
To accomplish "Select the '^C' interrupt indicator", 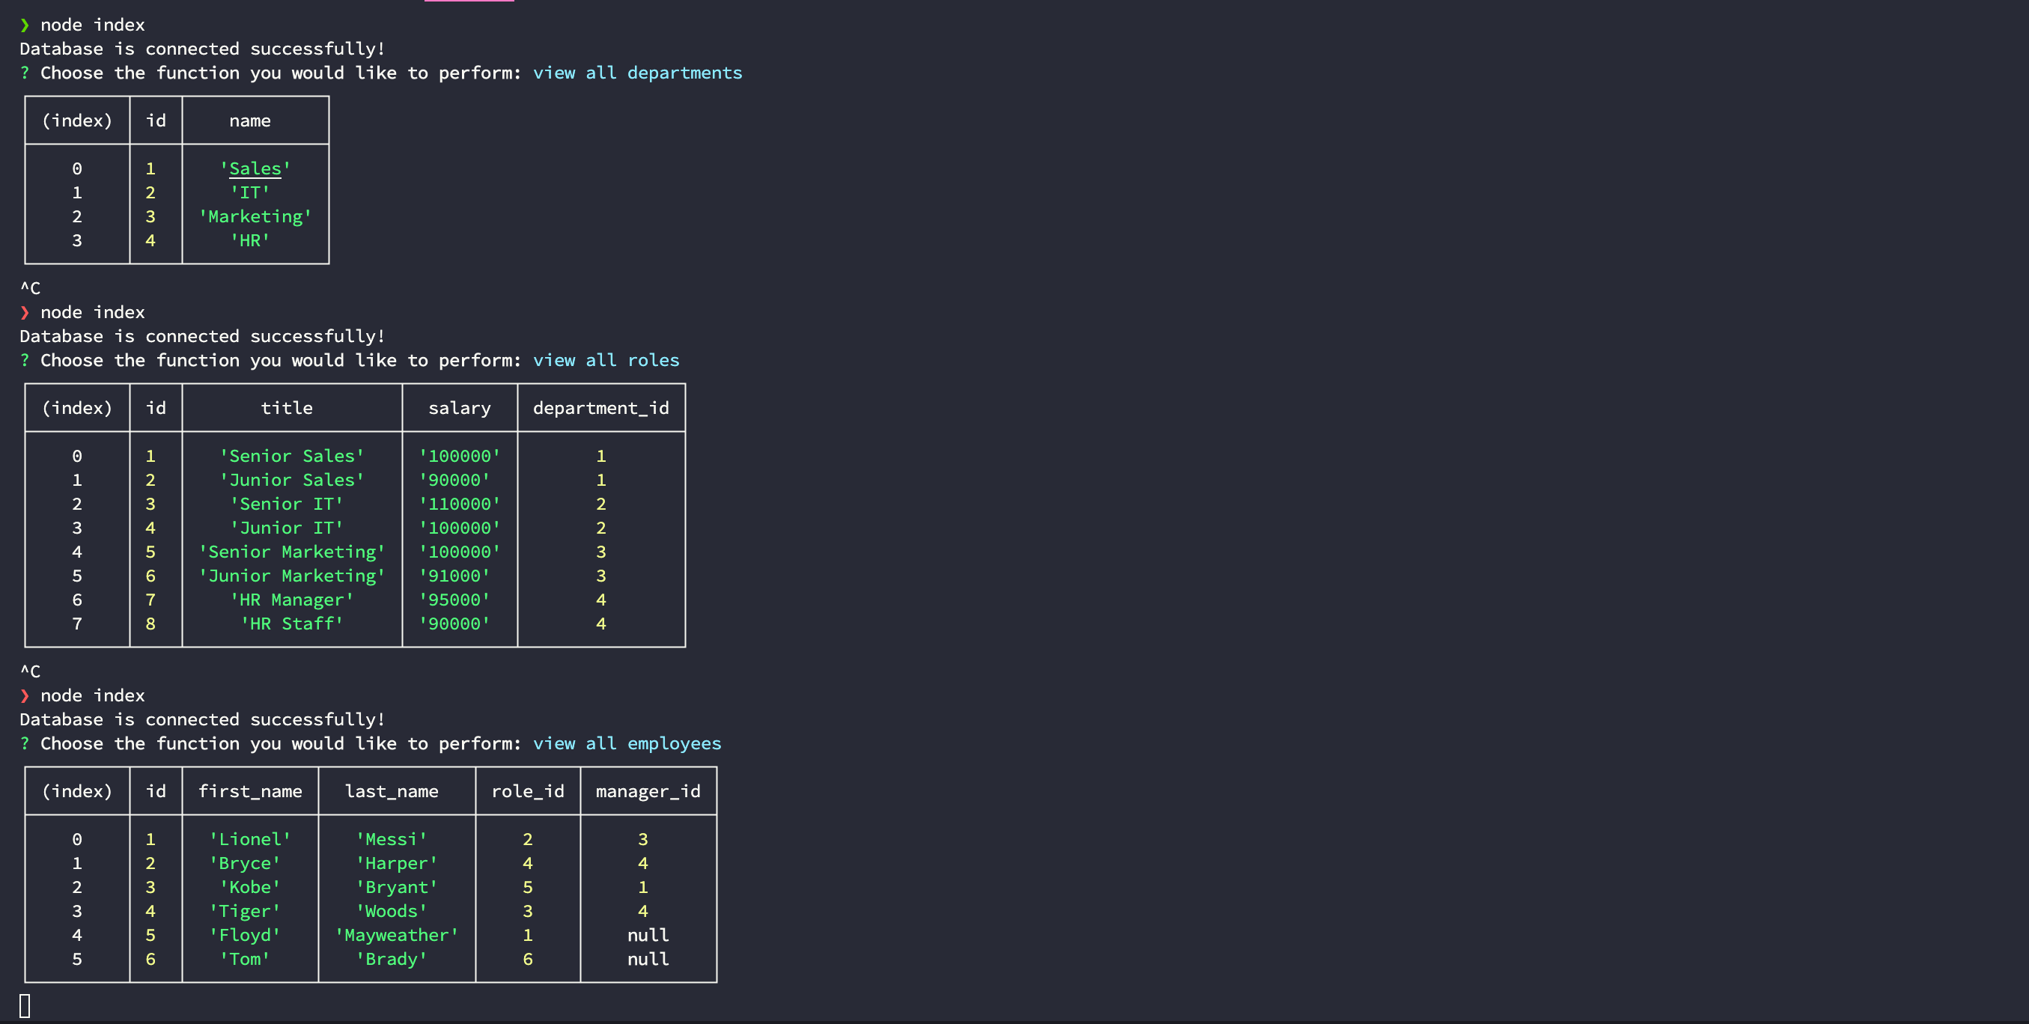I will [31, 287].
